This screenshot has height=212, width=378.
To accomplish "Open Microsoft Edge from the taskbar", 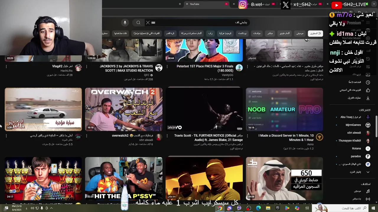I will (258, 208).
